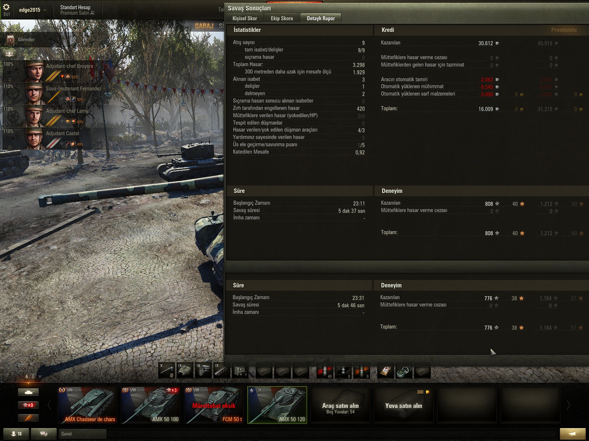Close the 4/8 filter counter

point(40,376)
